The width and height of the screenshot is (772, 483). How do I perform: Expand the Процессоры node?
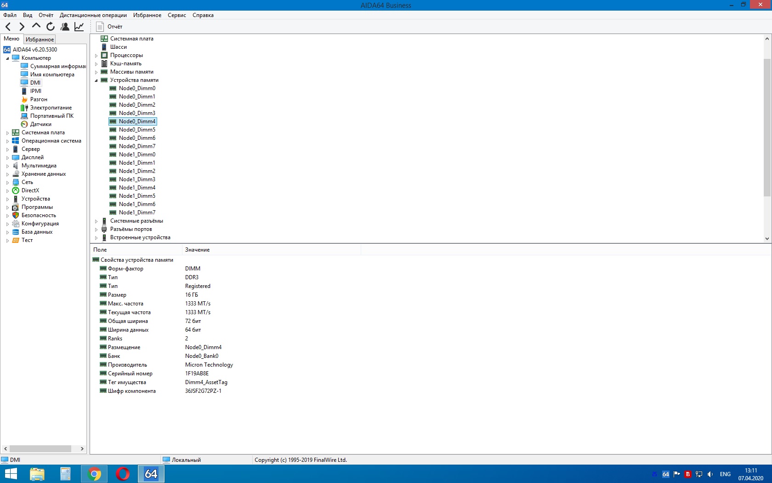pos(96,56)
